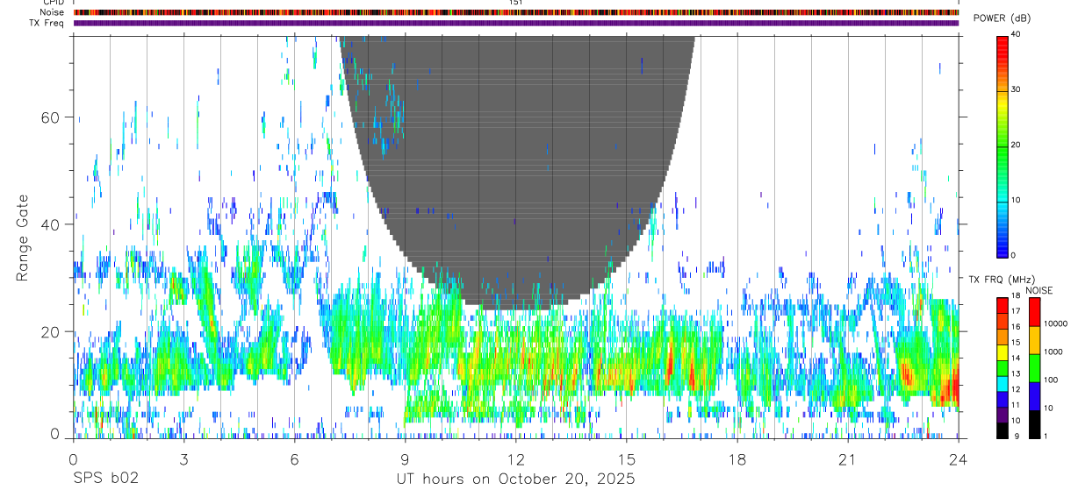Click the 13 label on TX FRQ legend
The height and width of the screenshot is (497, 1078).
coord(1017,373)
